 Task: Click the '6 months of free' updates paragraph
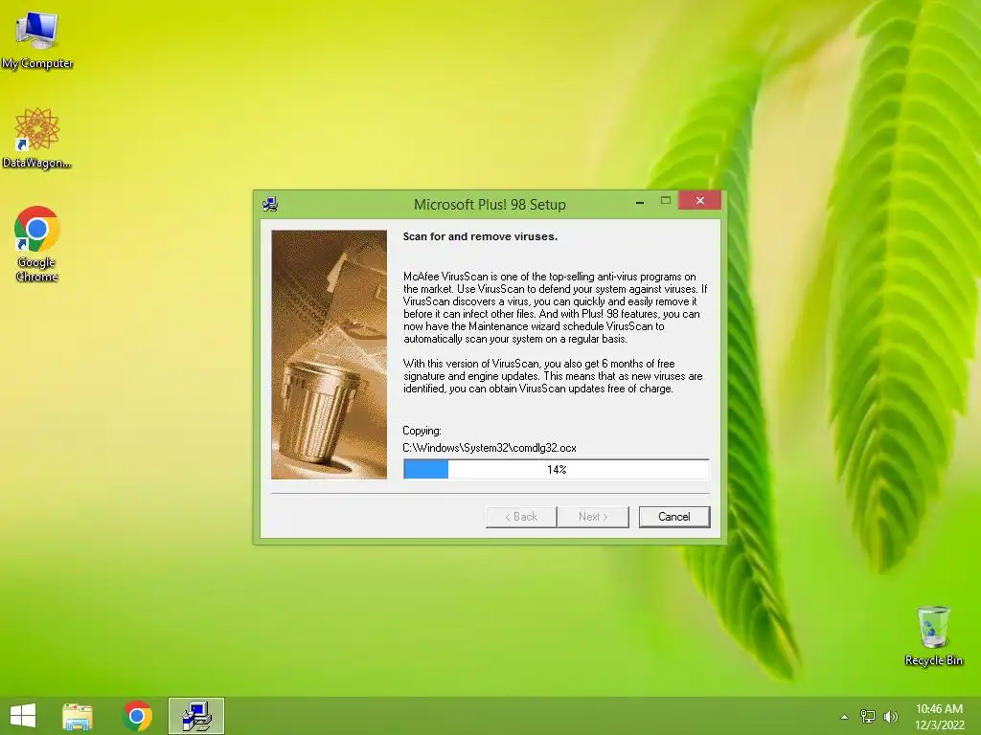[x=553, y=375]
